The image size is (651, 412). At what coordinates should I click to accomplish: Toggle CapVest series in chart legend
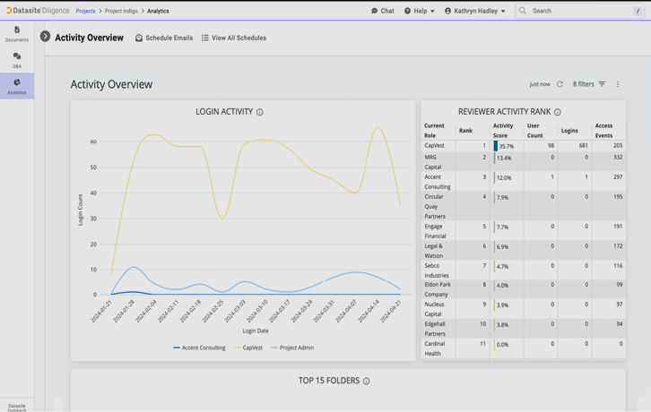248,348
